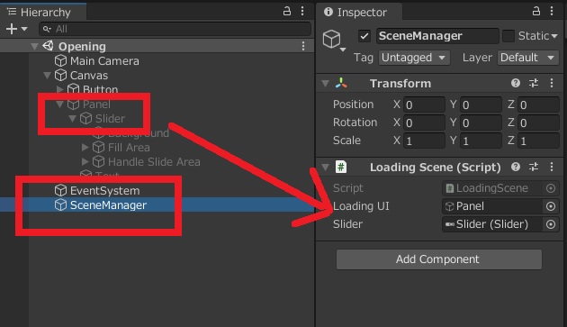
Task: Click the Inspector panel lock icon
Action: (x=535, y=11)
